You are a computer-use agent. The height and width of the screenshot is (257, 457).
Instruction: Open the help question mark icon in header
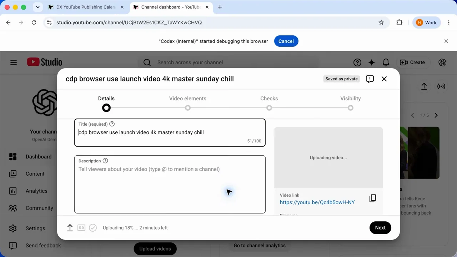click(x=357, y=62)
